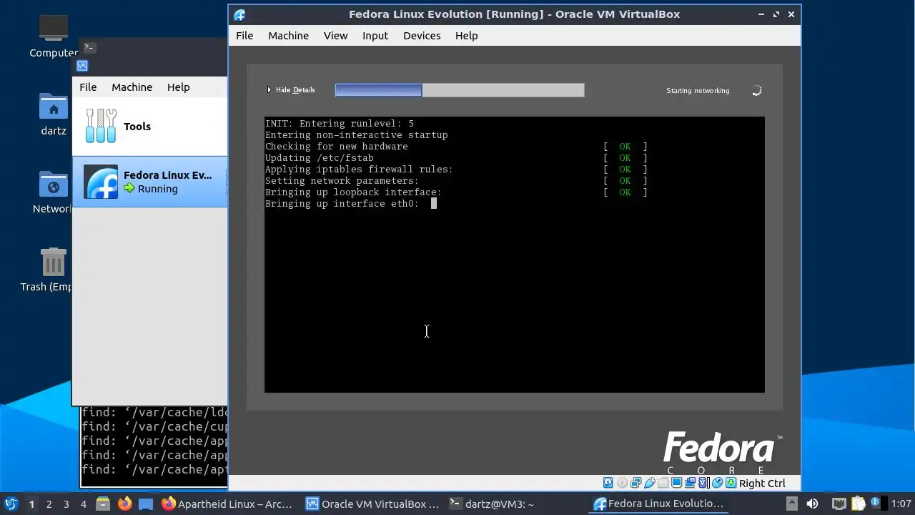Switch to Oracle VM VirtualBox taskbar window
The image size is (915, 515).
click(x=372, y=504)
